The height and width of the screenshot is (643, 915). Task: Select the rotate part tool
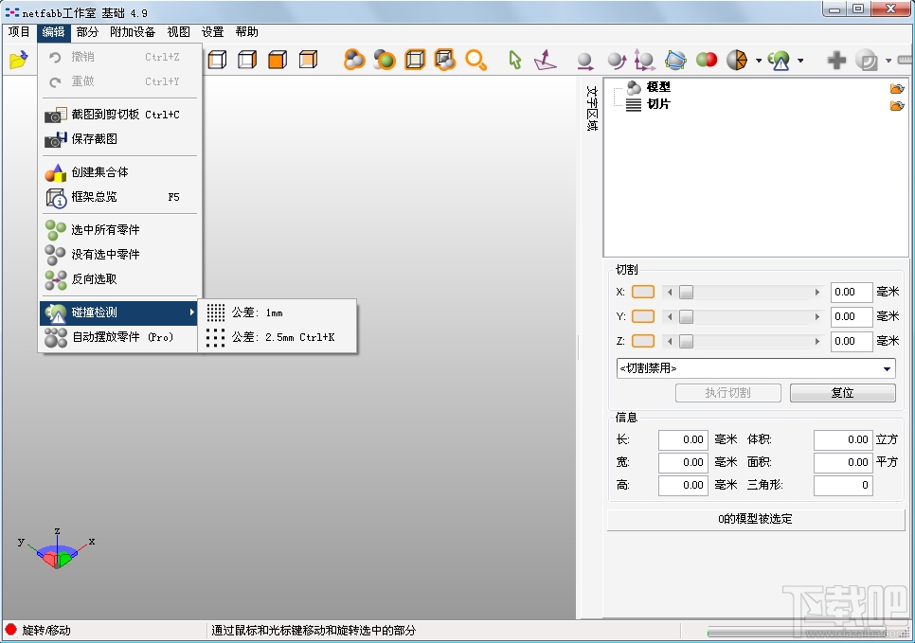pos(615,59)
